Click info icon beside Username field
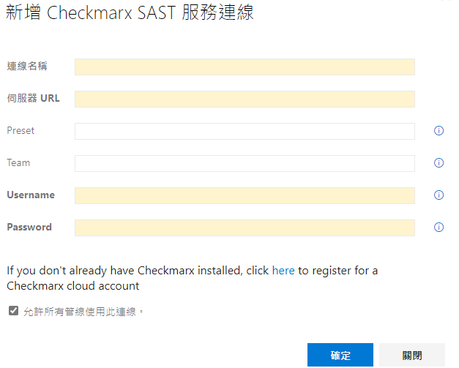This screenshot has height=368, width=459. [x=439, y=195]
